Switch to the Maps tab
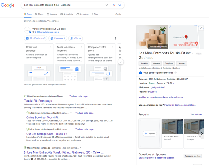 [x=39, y=14]
